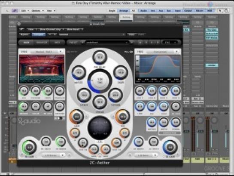This screenshot has height=176, width=234.
Task: Toggle the MIDI channel filter in the mixer
Action: 210,11
